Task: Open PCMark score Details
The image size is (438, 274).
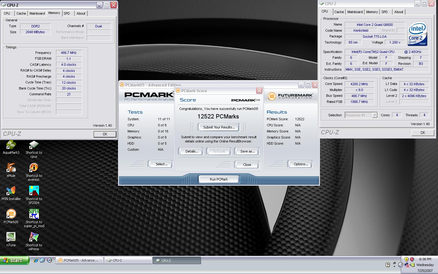Action: pos(192,151)
